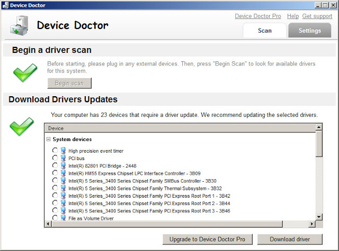
Task: Click PCI Express Root Port 3 - 3B46 text
Action: point(149,211)
